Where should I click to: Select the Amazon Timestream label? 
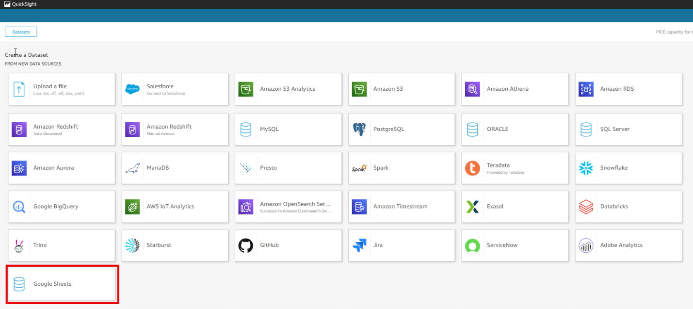pyautogui.click(x=401, y=207)
